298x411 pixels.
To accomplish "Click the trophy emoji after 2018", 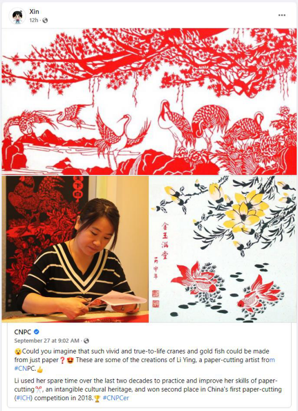I will coord(97,399).
